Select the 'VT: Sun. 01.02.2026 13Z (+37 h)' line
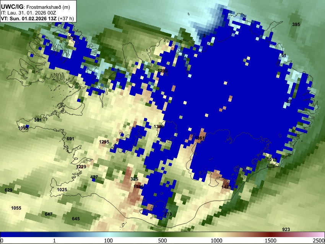Screen dimensions: 325x244 point(37,18)
